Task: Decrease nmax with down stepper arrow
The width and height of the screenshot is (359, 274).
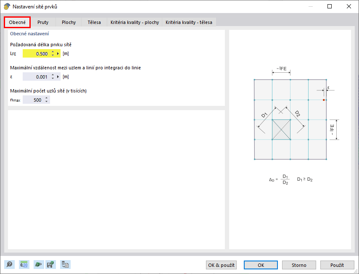Action: pyautogui.click(x=47, y=102)
